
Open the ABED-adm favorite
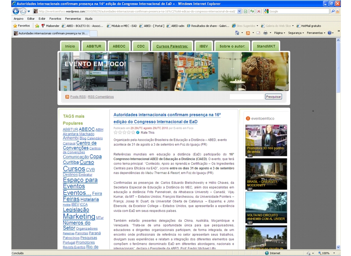point(175,26)
